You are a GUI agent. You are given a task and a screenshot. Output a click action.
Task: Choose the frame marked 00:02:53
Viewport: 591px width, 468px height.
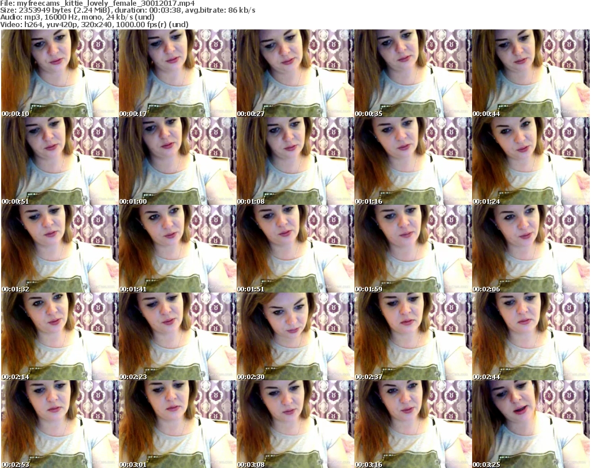[59, 424]
